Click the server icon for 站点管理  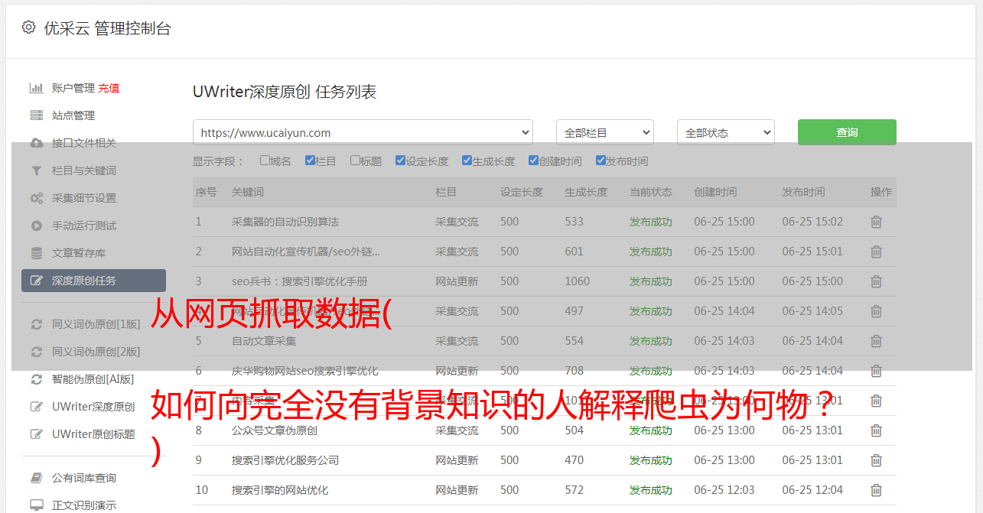(36, 115)
